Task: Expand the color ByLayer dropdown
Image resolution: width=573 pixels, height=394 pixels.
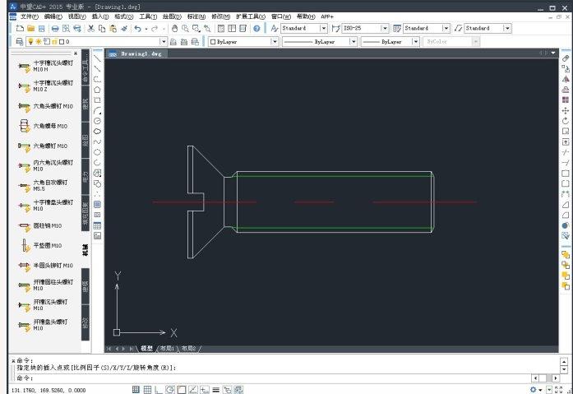Action: (275, 42)
